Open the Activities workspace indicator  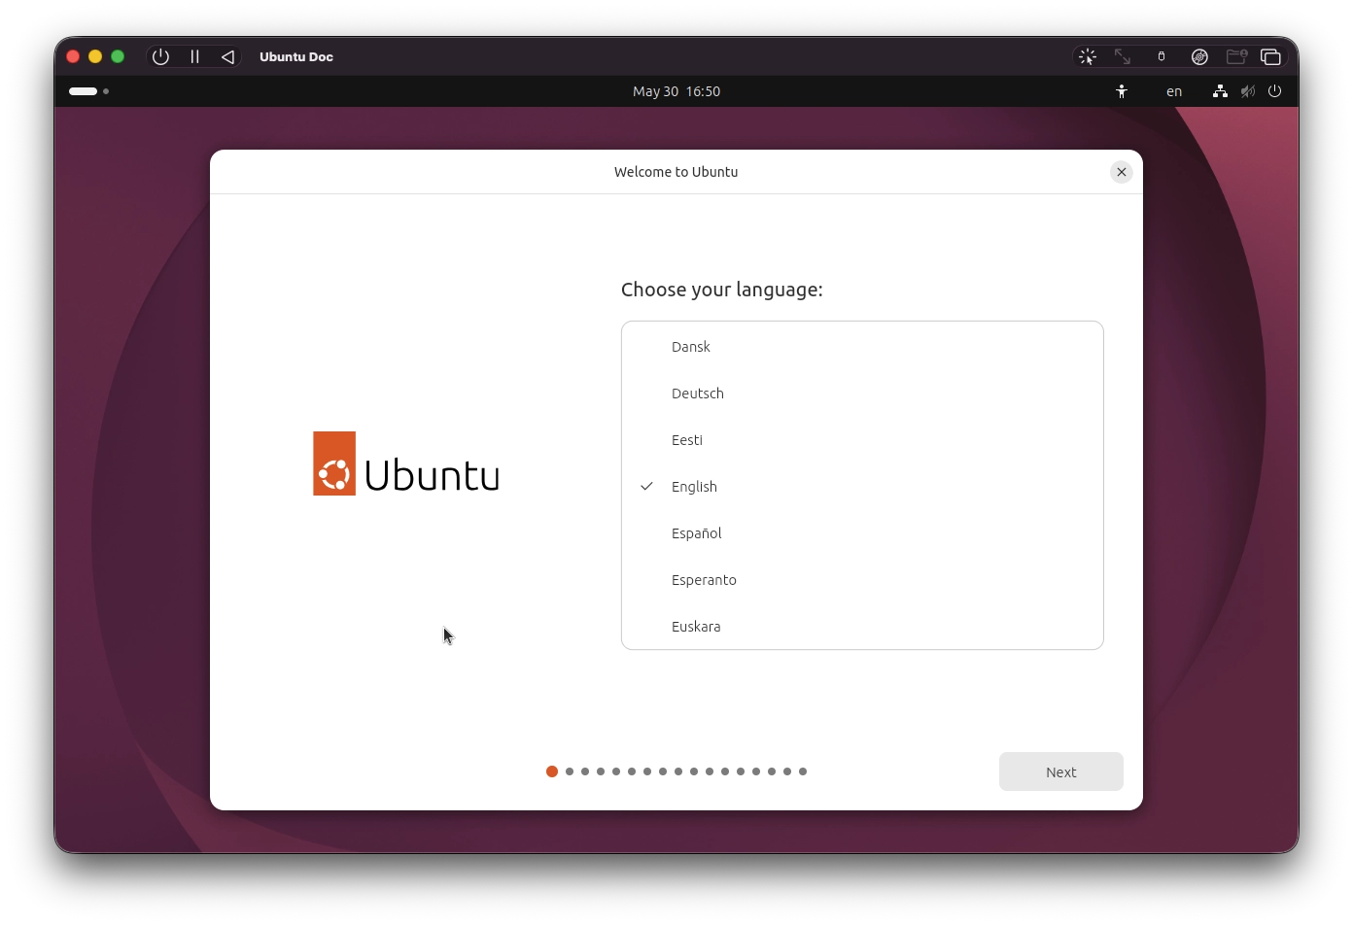[88, 91]
